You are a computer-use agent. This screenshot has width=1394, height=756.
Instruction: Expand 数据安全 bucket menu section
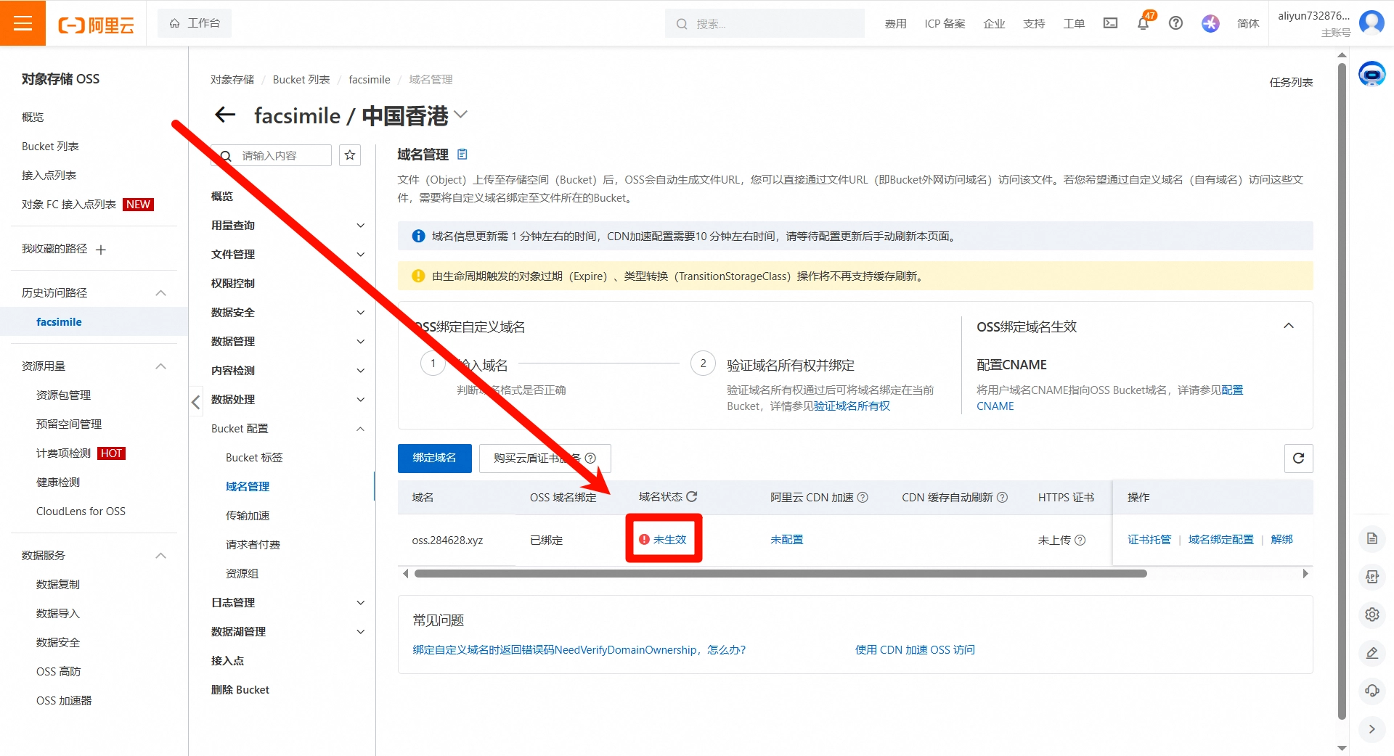tap(360, 313)
